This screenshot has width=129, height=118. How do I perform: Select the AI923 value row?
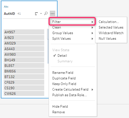pos(24,37)
